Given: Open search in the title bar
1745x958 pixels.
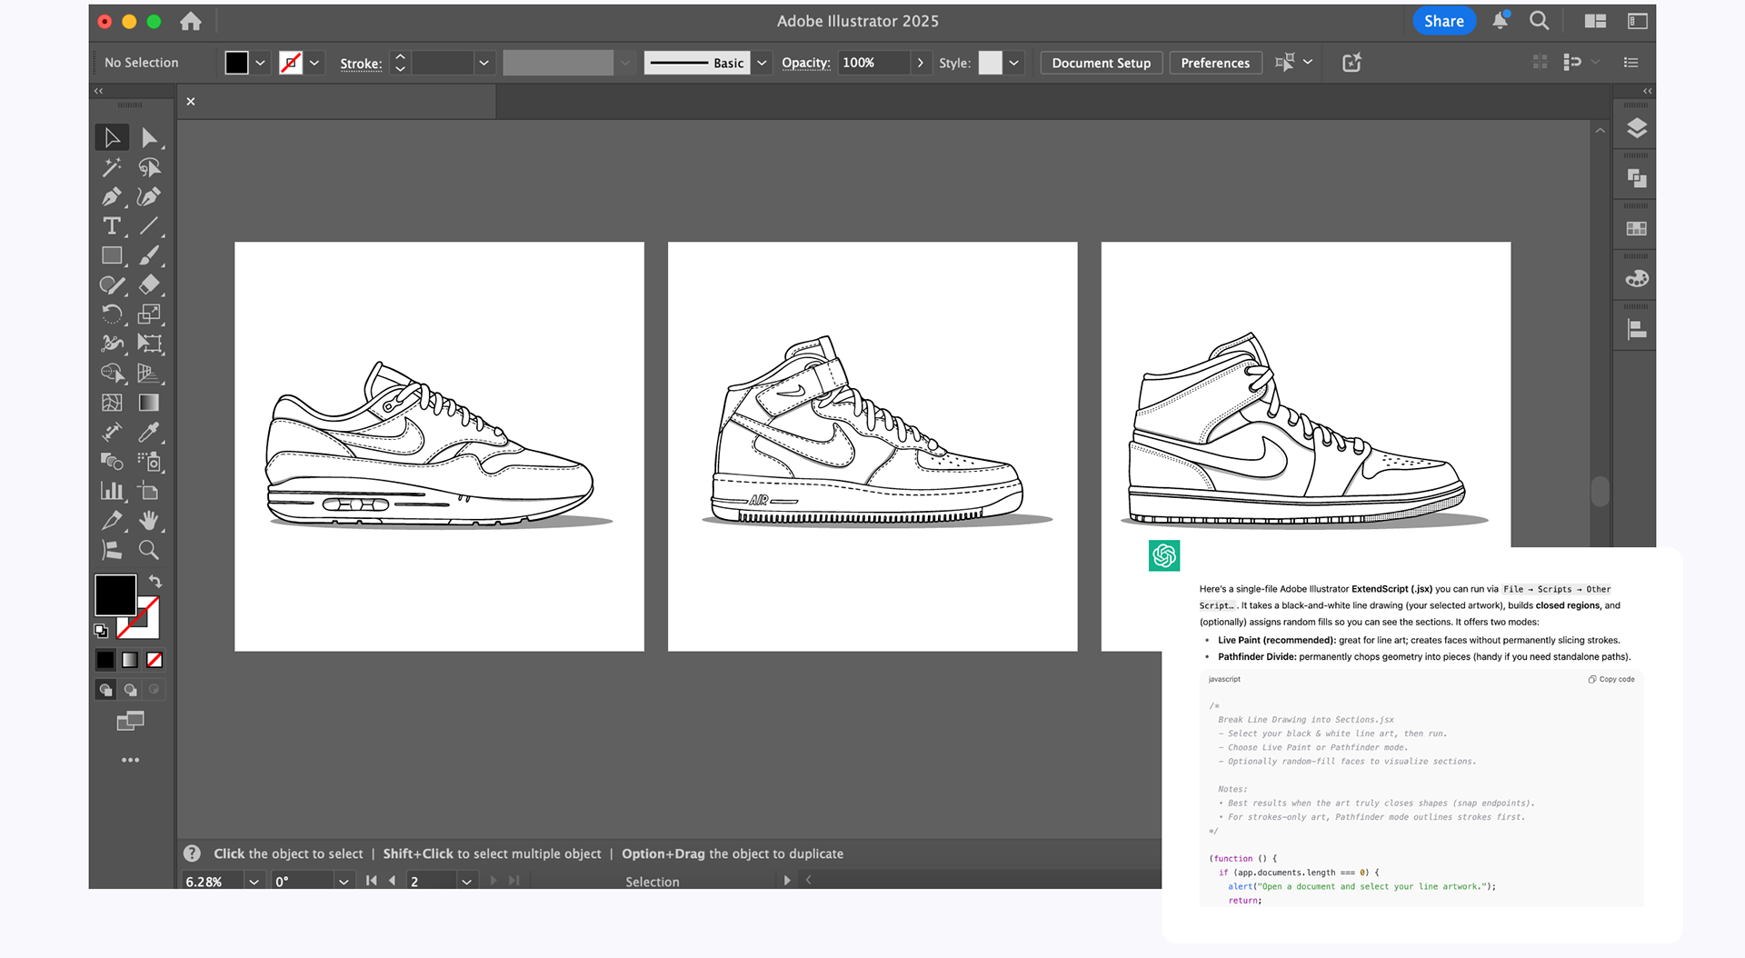Looking at the screenshot, I should tap(1539, 20).
